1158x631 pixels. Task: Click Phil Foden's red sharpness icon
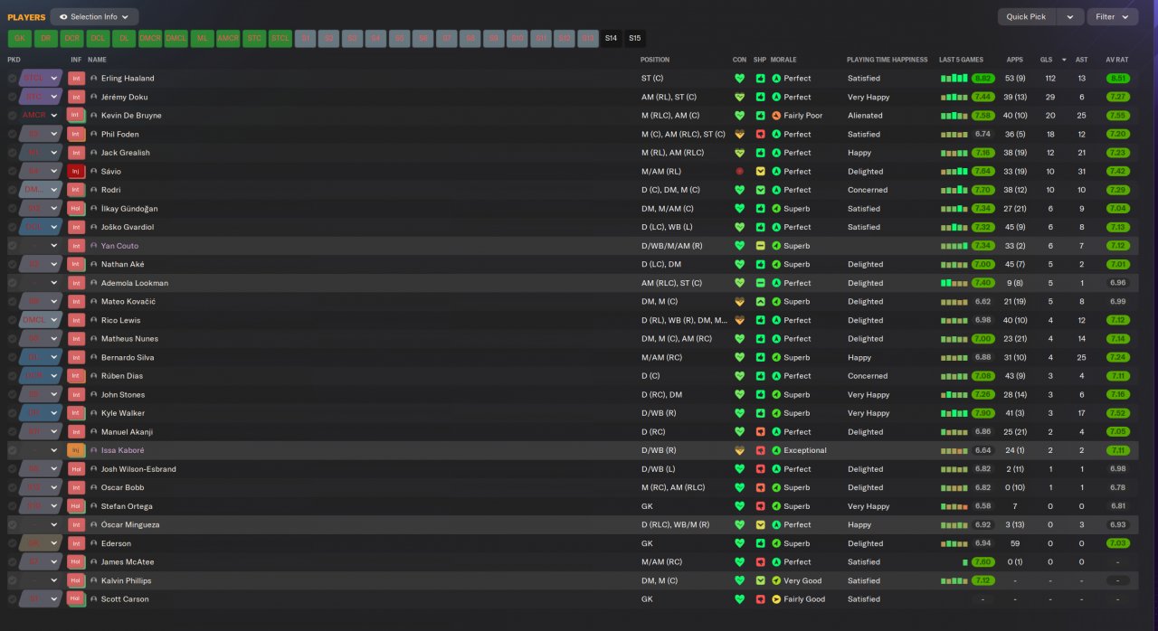[761, 134]
